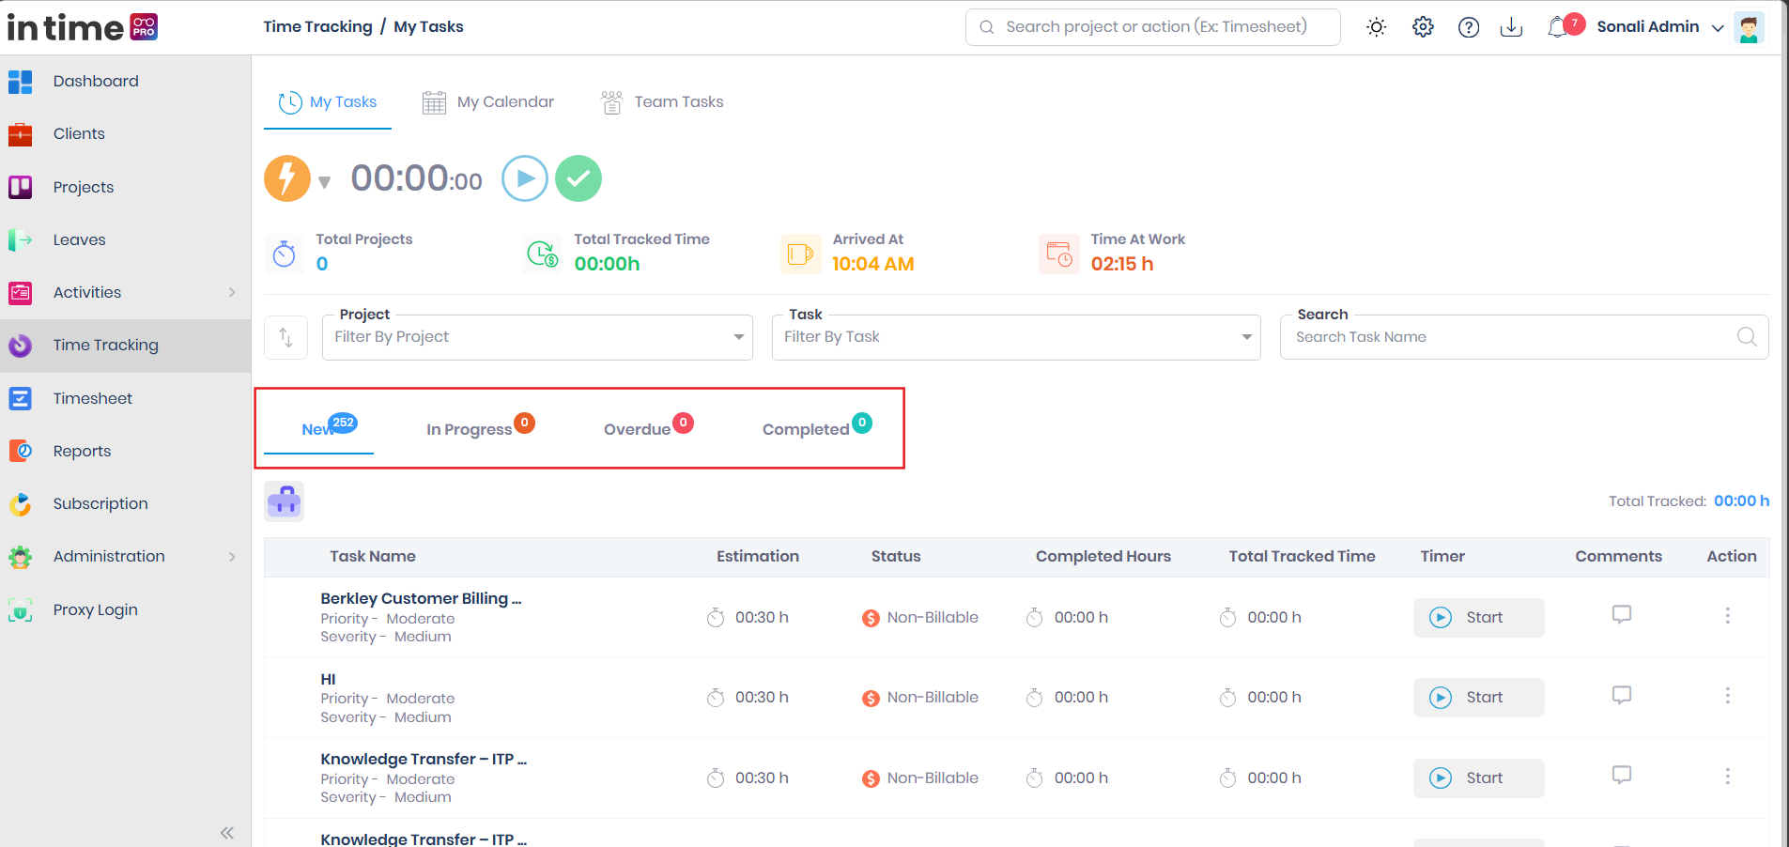
Task: Click the orange lightning quick task icon
Action: (287, 178)
